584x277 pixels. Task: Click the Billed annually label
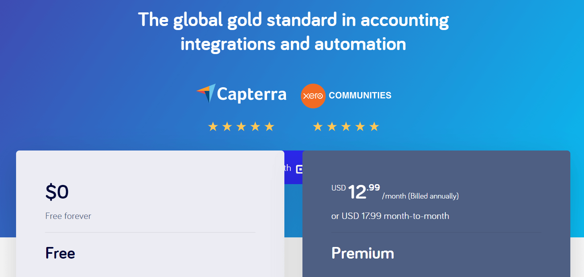point(433,196)
